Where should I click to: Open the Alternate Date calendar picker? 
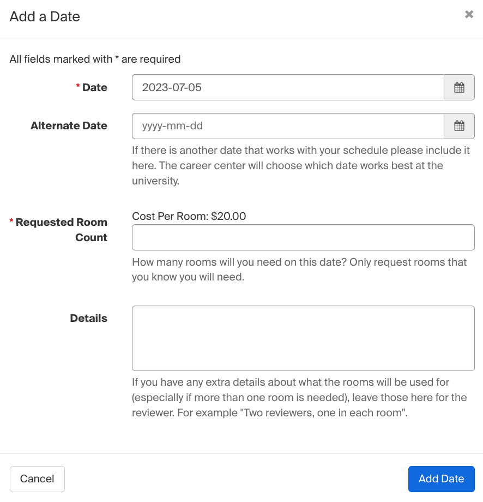(x=459, y=126)
